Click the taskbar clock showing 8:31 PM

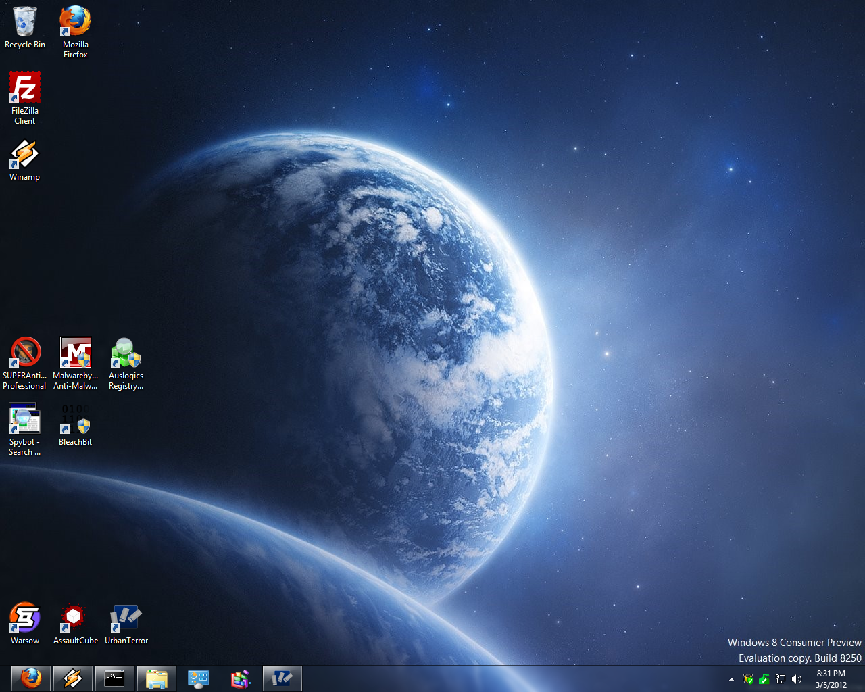click(831, 678)
